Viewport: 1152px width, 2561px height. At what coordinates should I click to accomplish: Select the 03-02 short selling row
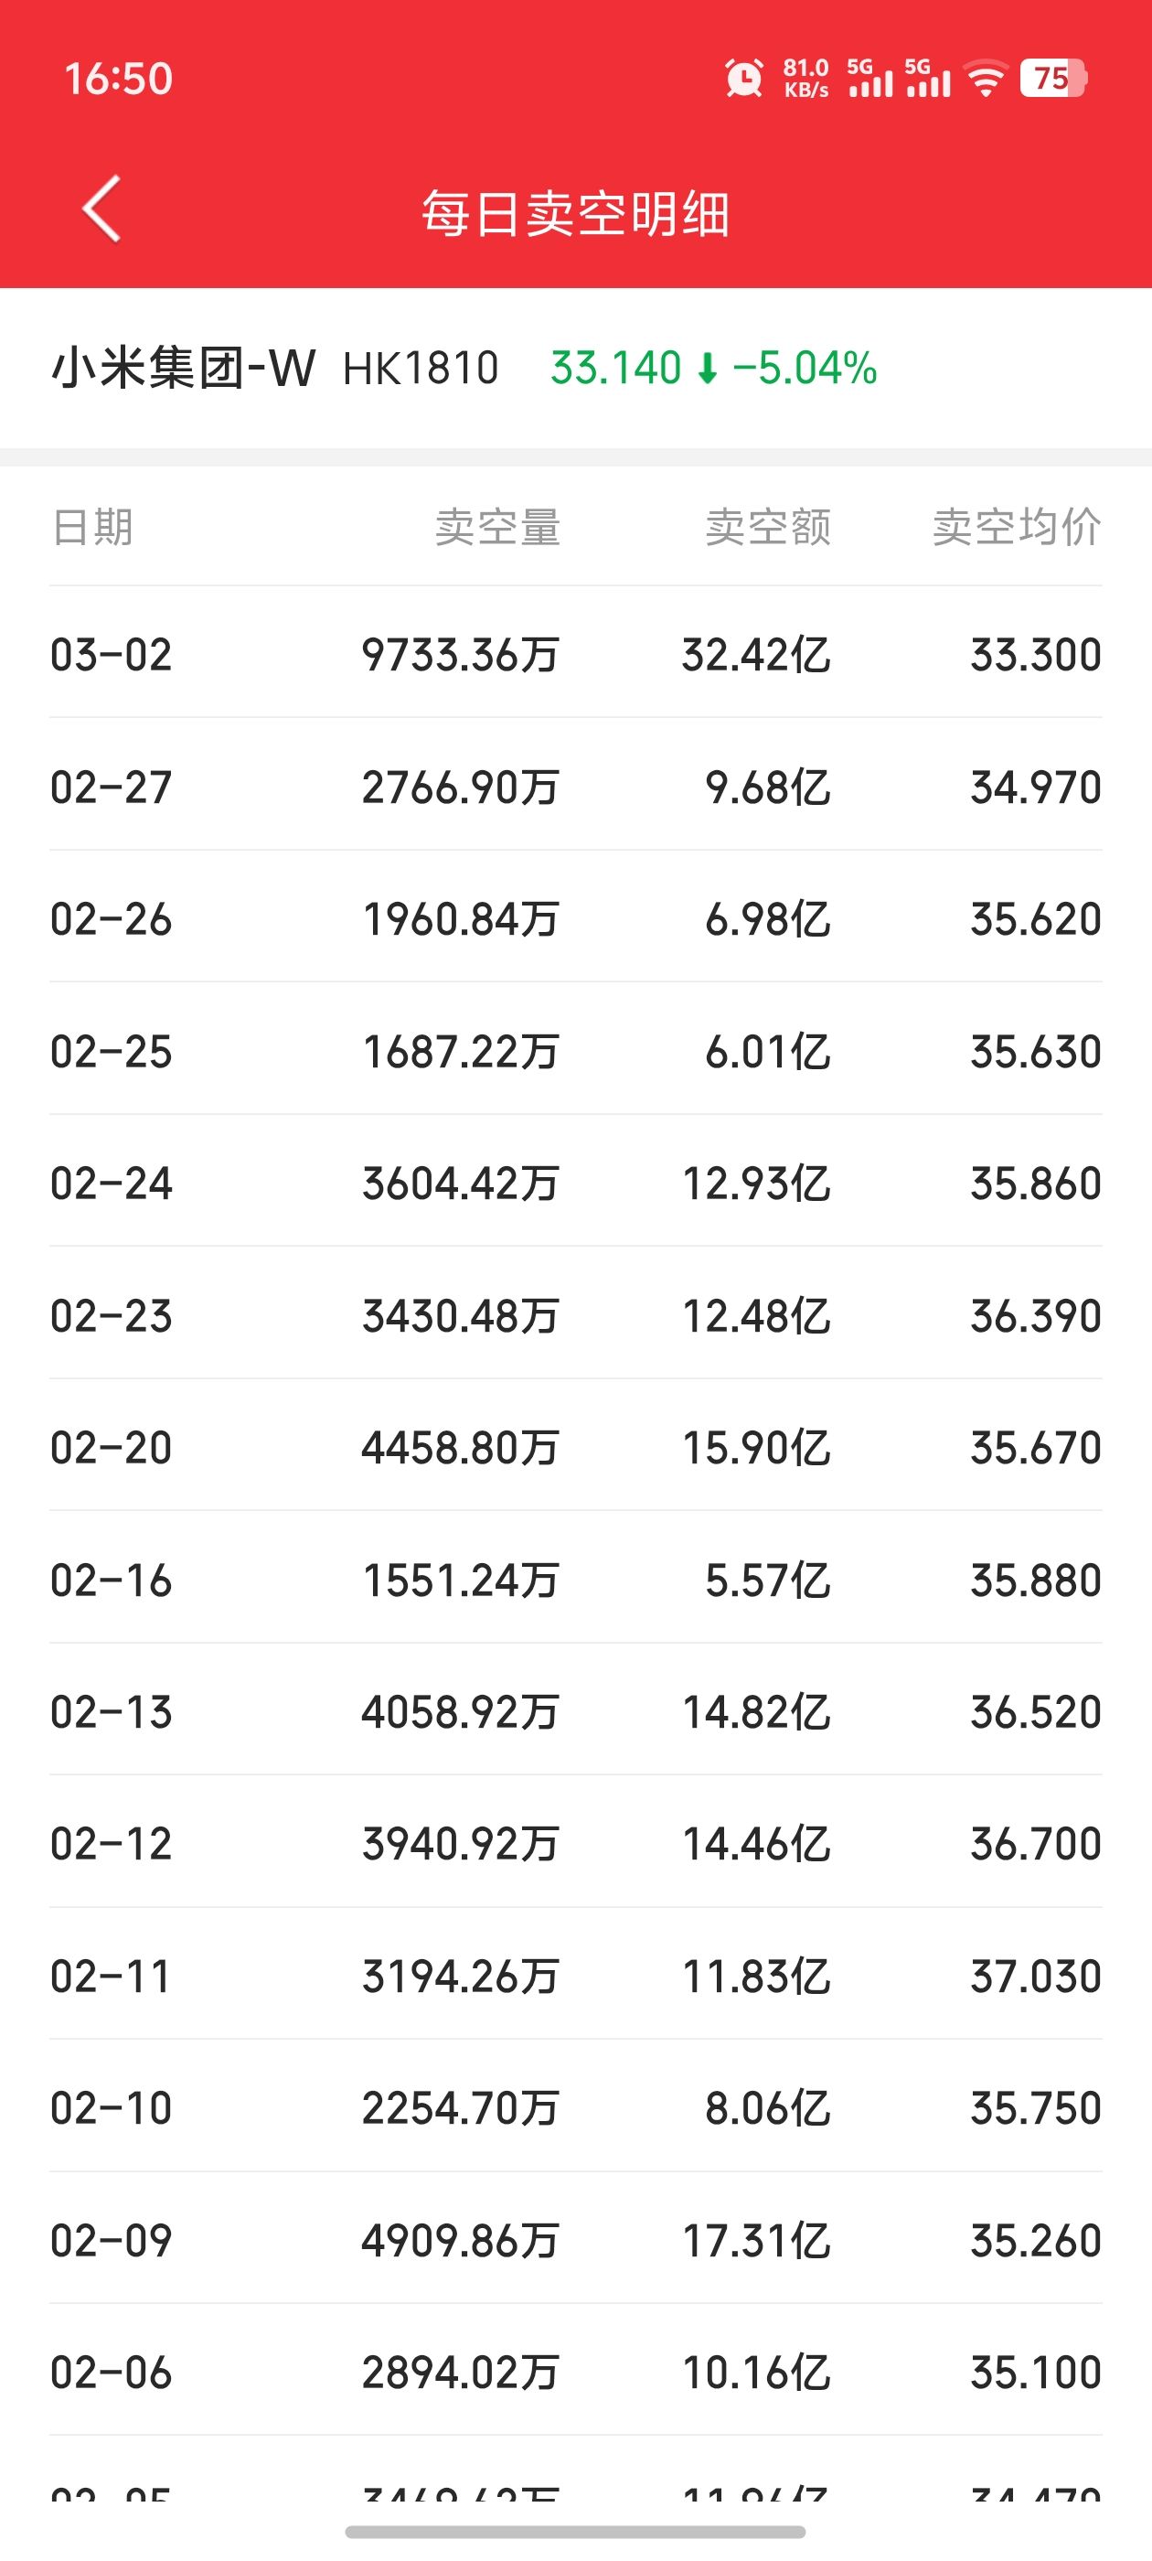point(575,654)
